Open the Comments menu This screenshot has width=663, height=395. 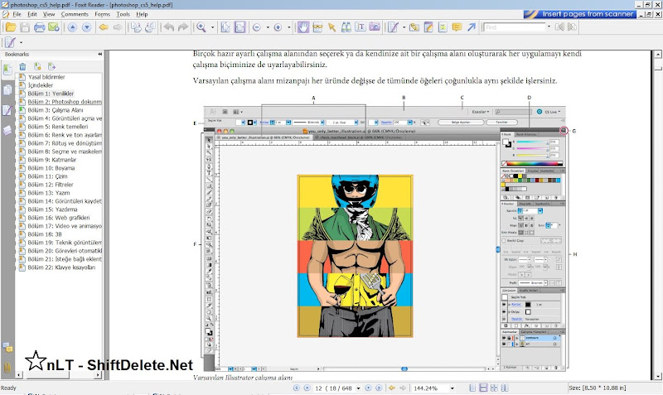click(75, 14)
